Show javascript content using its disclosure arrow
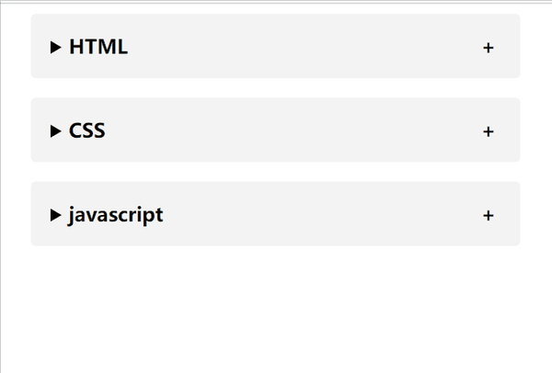552x373 pixels. tap(56, 215)
